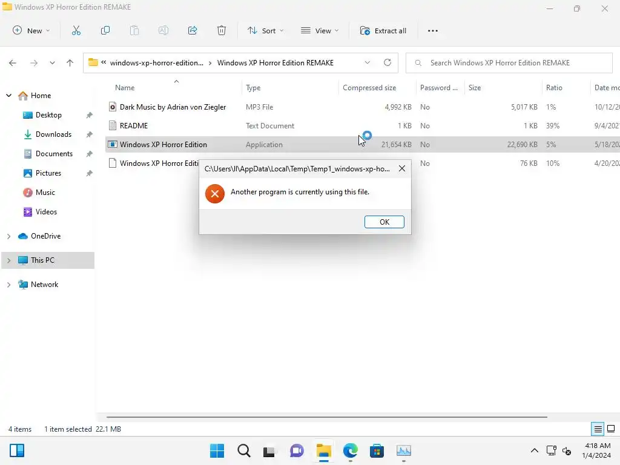Unpin Desktop using its pin icon
This screenshot has width=620, height=465.
[x=90, y=115]
